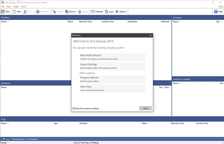
Task: Launch the New Profile Wizard
Action: point(112,57)
